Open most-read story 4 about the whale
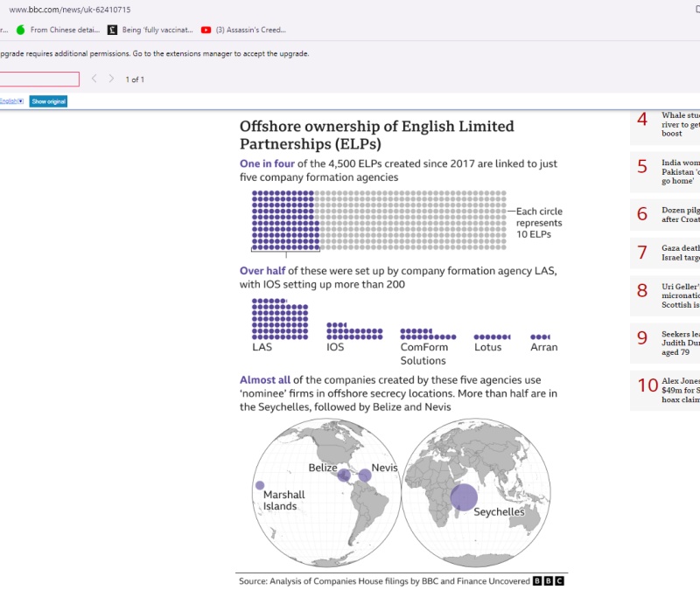This screenshot has width=700, height=590. click(680, 124)
